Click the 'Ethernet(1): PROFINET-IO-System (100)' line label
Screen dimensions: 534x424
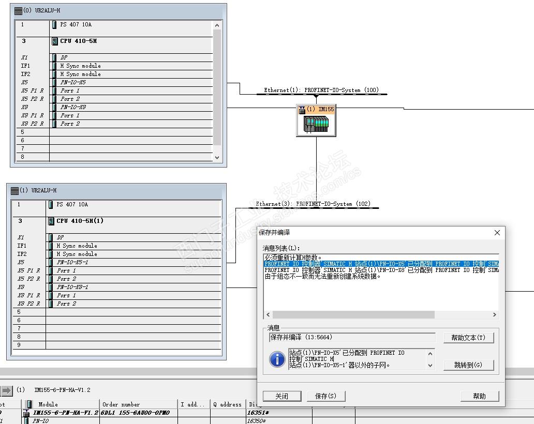pyautogui.click(x=321, y=90)
